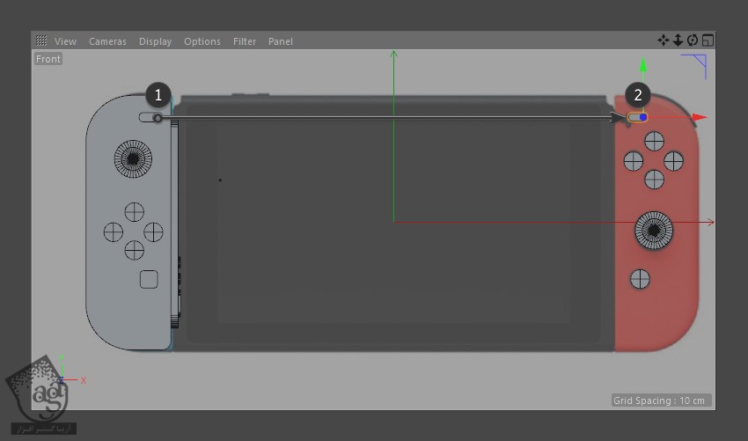This screenshot has height=441, width=748.
Task: Click the Front view label
Action: [48, 59]
